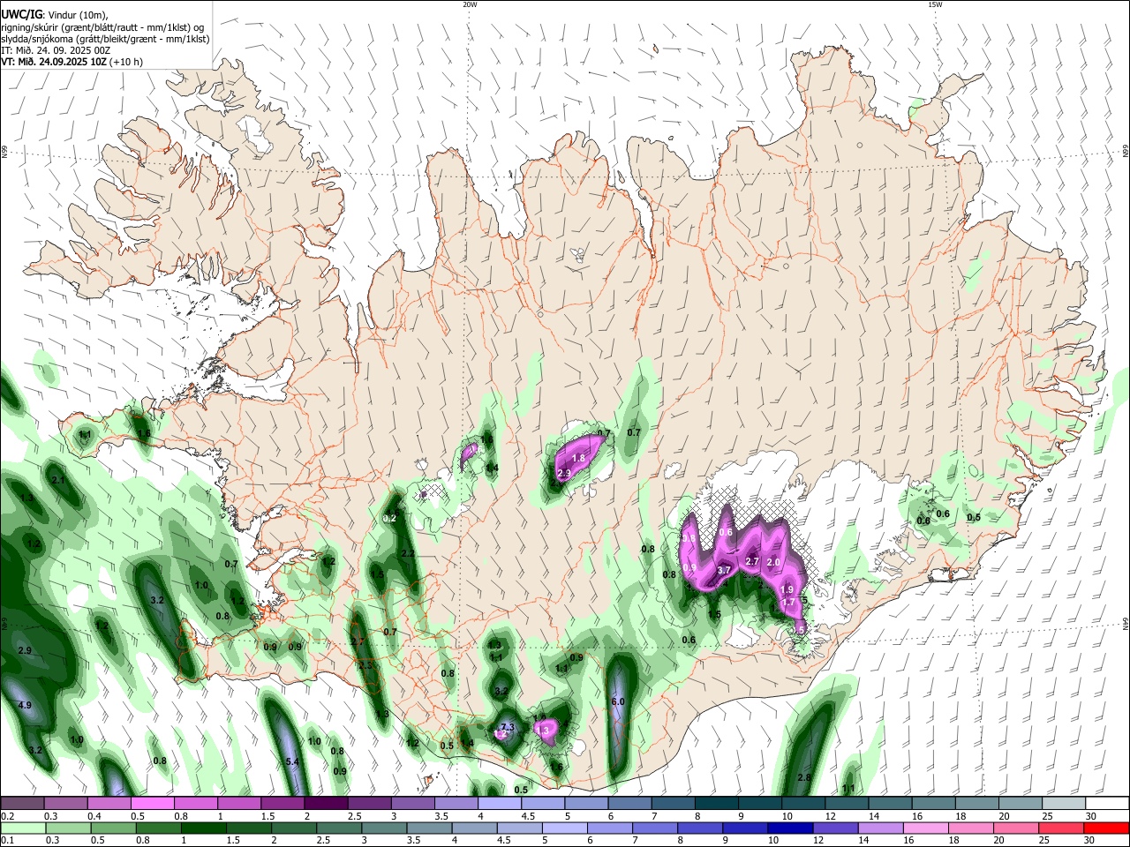Viewport: 1130px width, 847px height.
Task: Click the darkest purple 2–2.5 swatch in upper legend row
Action: [x=326, y=804]
